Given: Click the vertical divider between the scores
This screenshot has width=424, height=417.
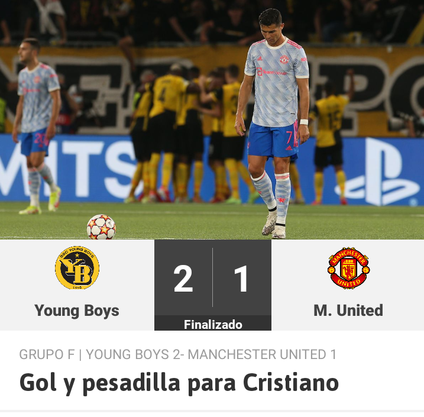Looking at the screenshot, I should point(212,277).
